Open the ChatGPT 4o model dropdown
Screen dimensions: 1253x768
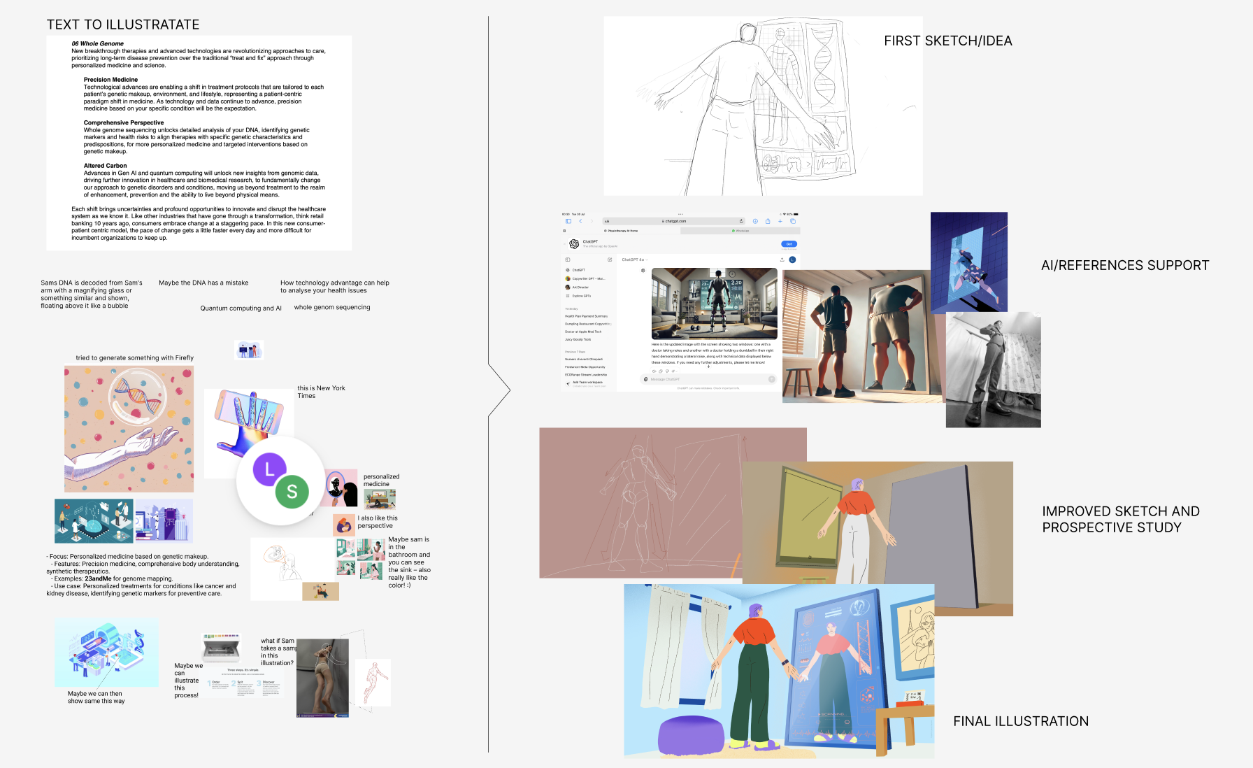click(634, 259)
